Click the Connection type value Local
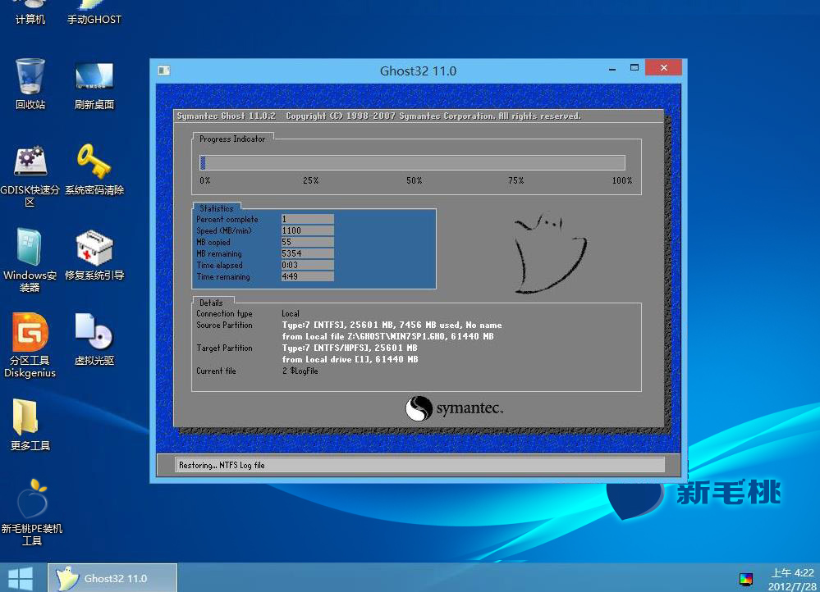This screenshot has height=592, width=820. (291, 313)
